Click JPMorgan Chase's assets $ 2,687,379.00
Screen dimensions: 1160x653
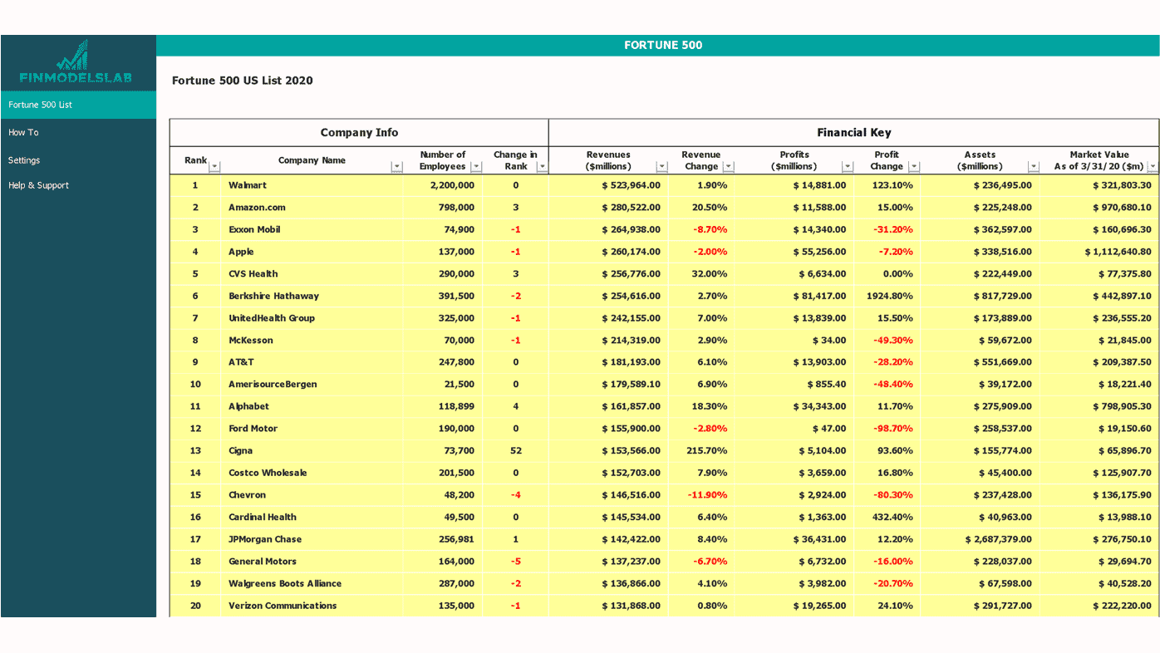[x=998, y=539]
